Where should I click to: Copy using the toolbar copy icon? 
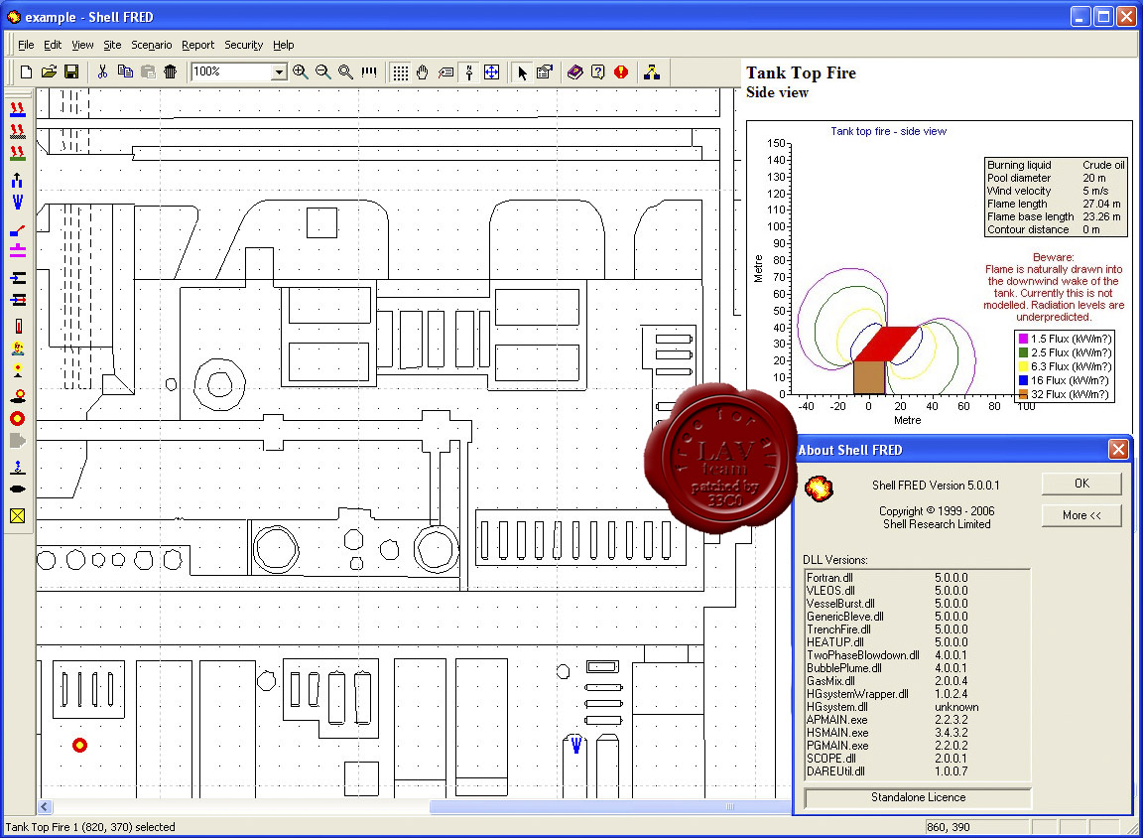click(x=125, y=71)
